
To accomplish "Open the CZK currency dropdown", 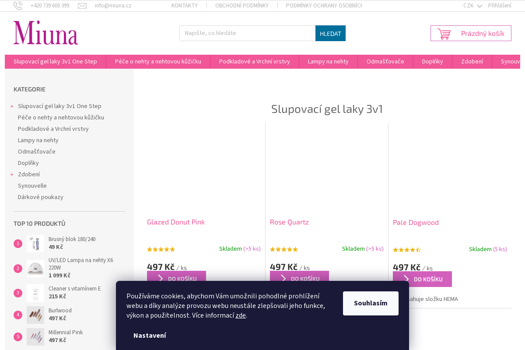I will tap(472, 6).
